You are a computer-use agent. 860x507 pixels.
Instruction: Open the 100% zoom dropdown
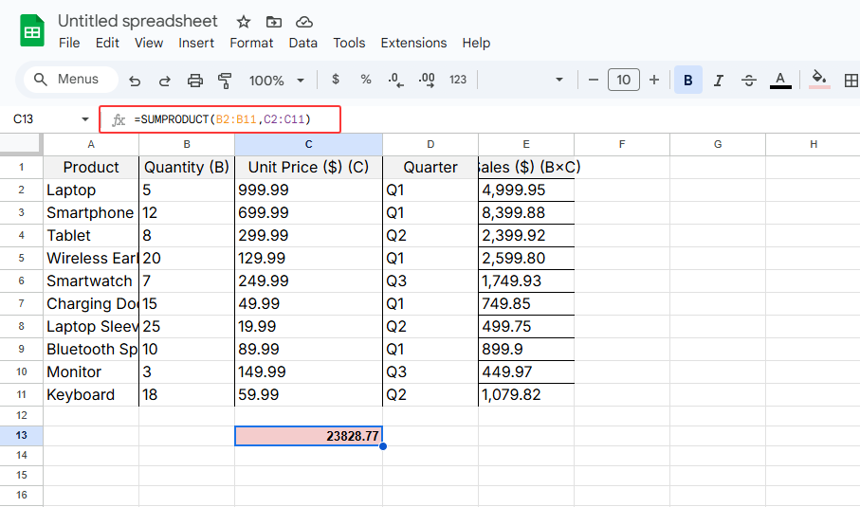277,81
